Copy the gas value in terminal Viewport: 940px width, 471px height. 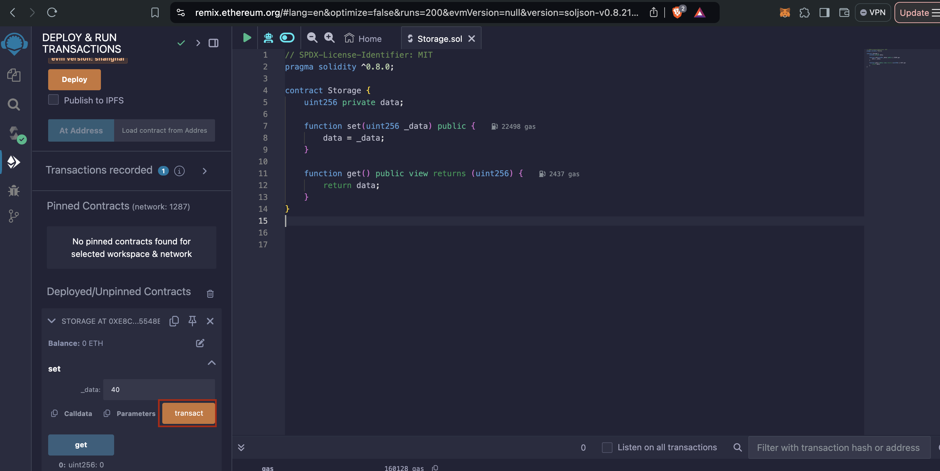point(435,468)
